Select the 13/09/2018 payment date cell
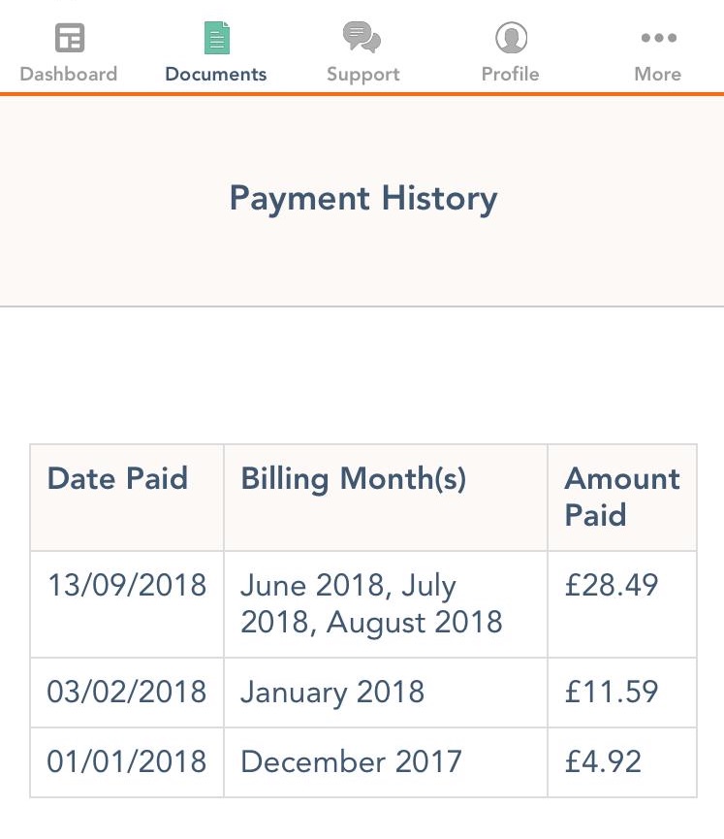724x839 pixels. pyautogui.click(x=127, y=604)
